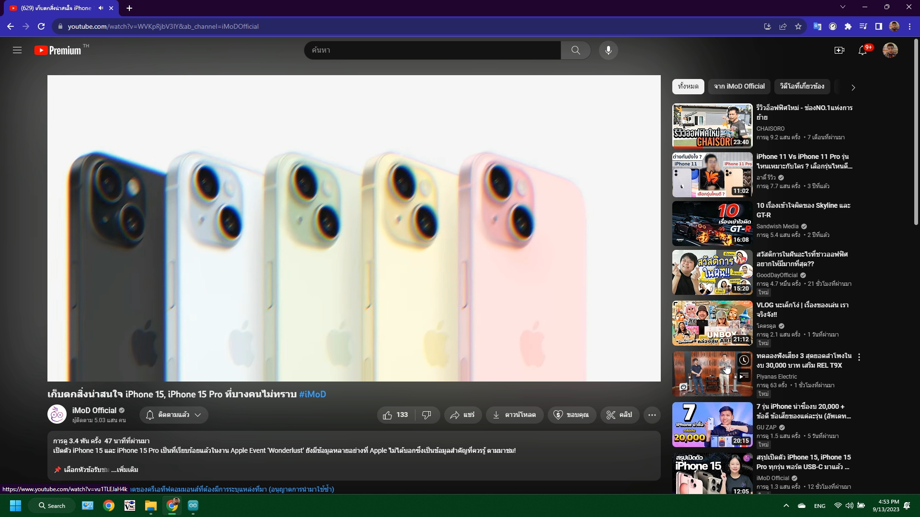Open the YouTube guide hamburger menu
920x517 pixels.
(x=17, y=50)
